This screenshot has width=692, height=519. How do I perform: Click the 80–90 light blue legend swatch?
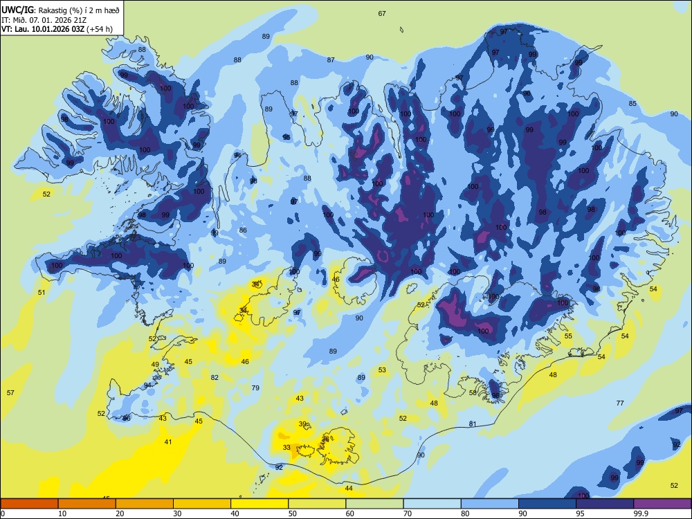pos(490,504)
